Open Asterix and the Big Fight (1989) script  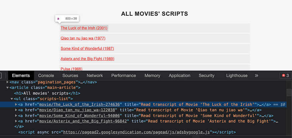click(x=87, y=59)
